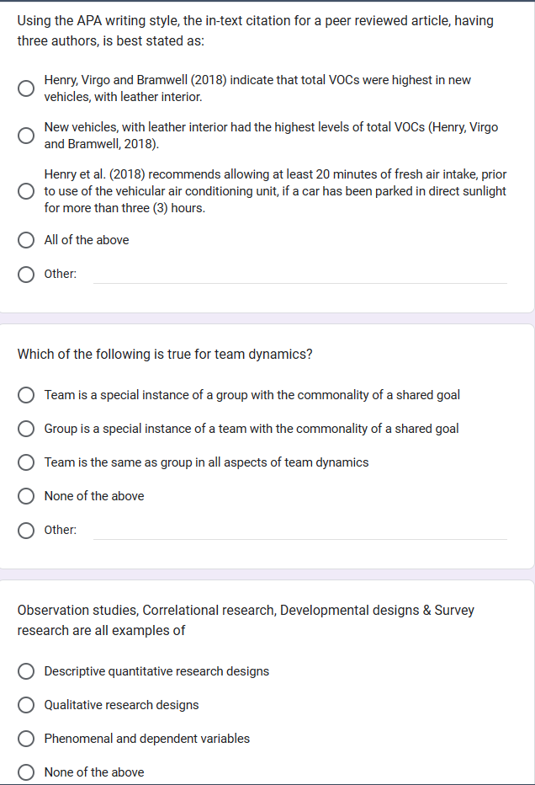Choose 'New vehicles, with leather interior' citation option
The image size is (535, 785).
(x=26, y=136)
